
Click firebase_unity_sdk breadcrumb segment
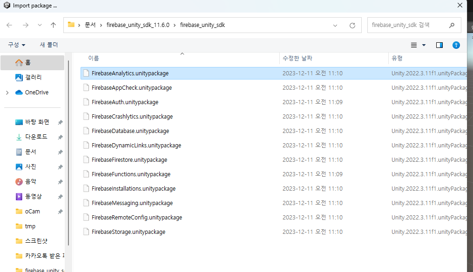click(x=203, y=25)
